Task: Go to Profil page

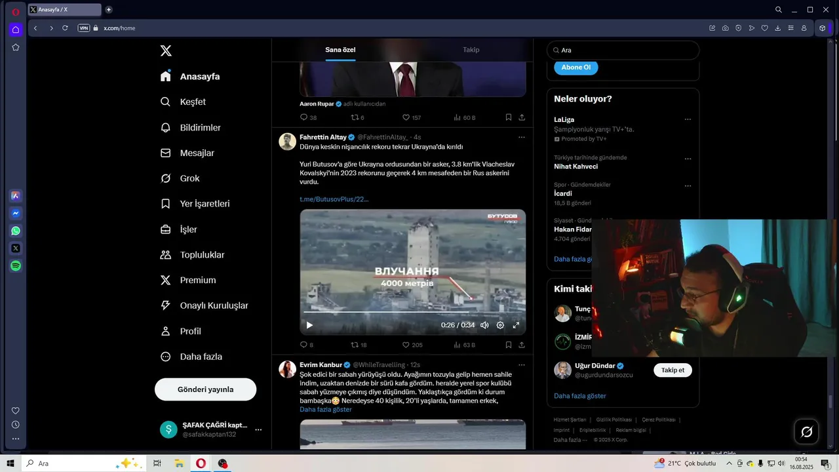Action: 180,331
